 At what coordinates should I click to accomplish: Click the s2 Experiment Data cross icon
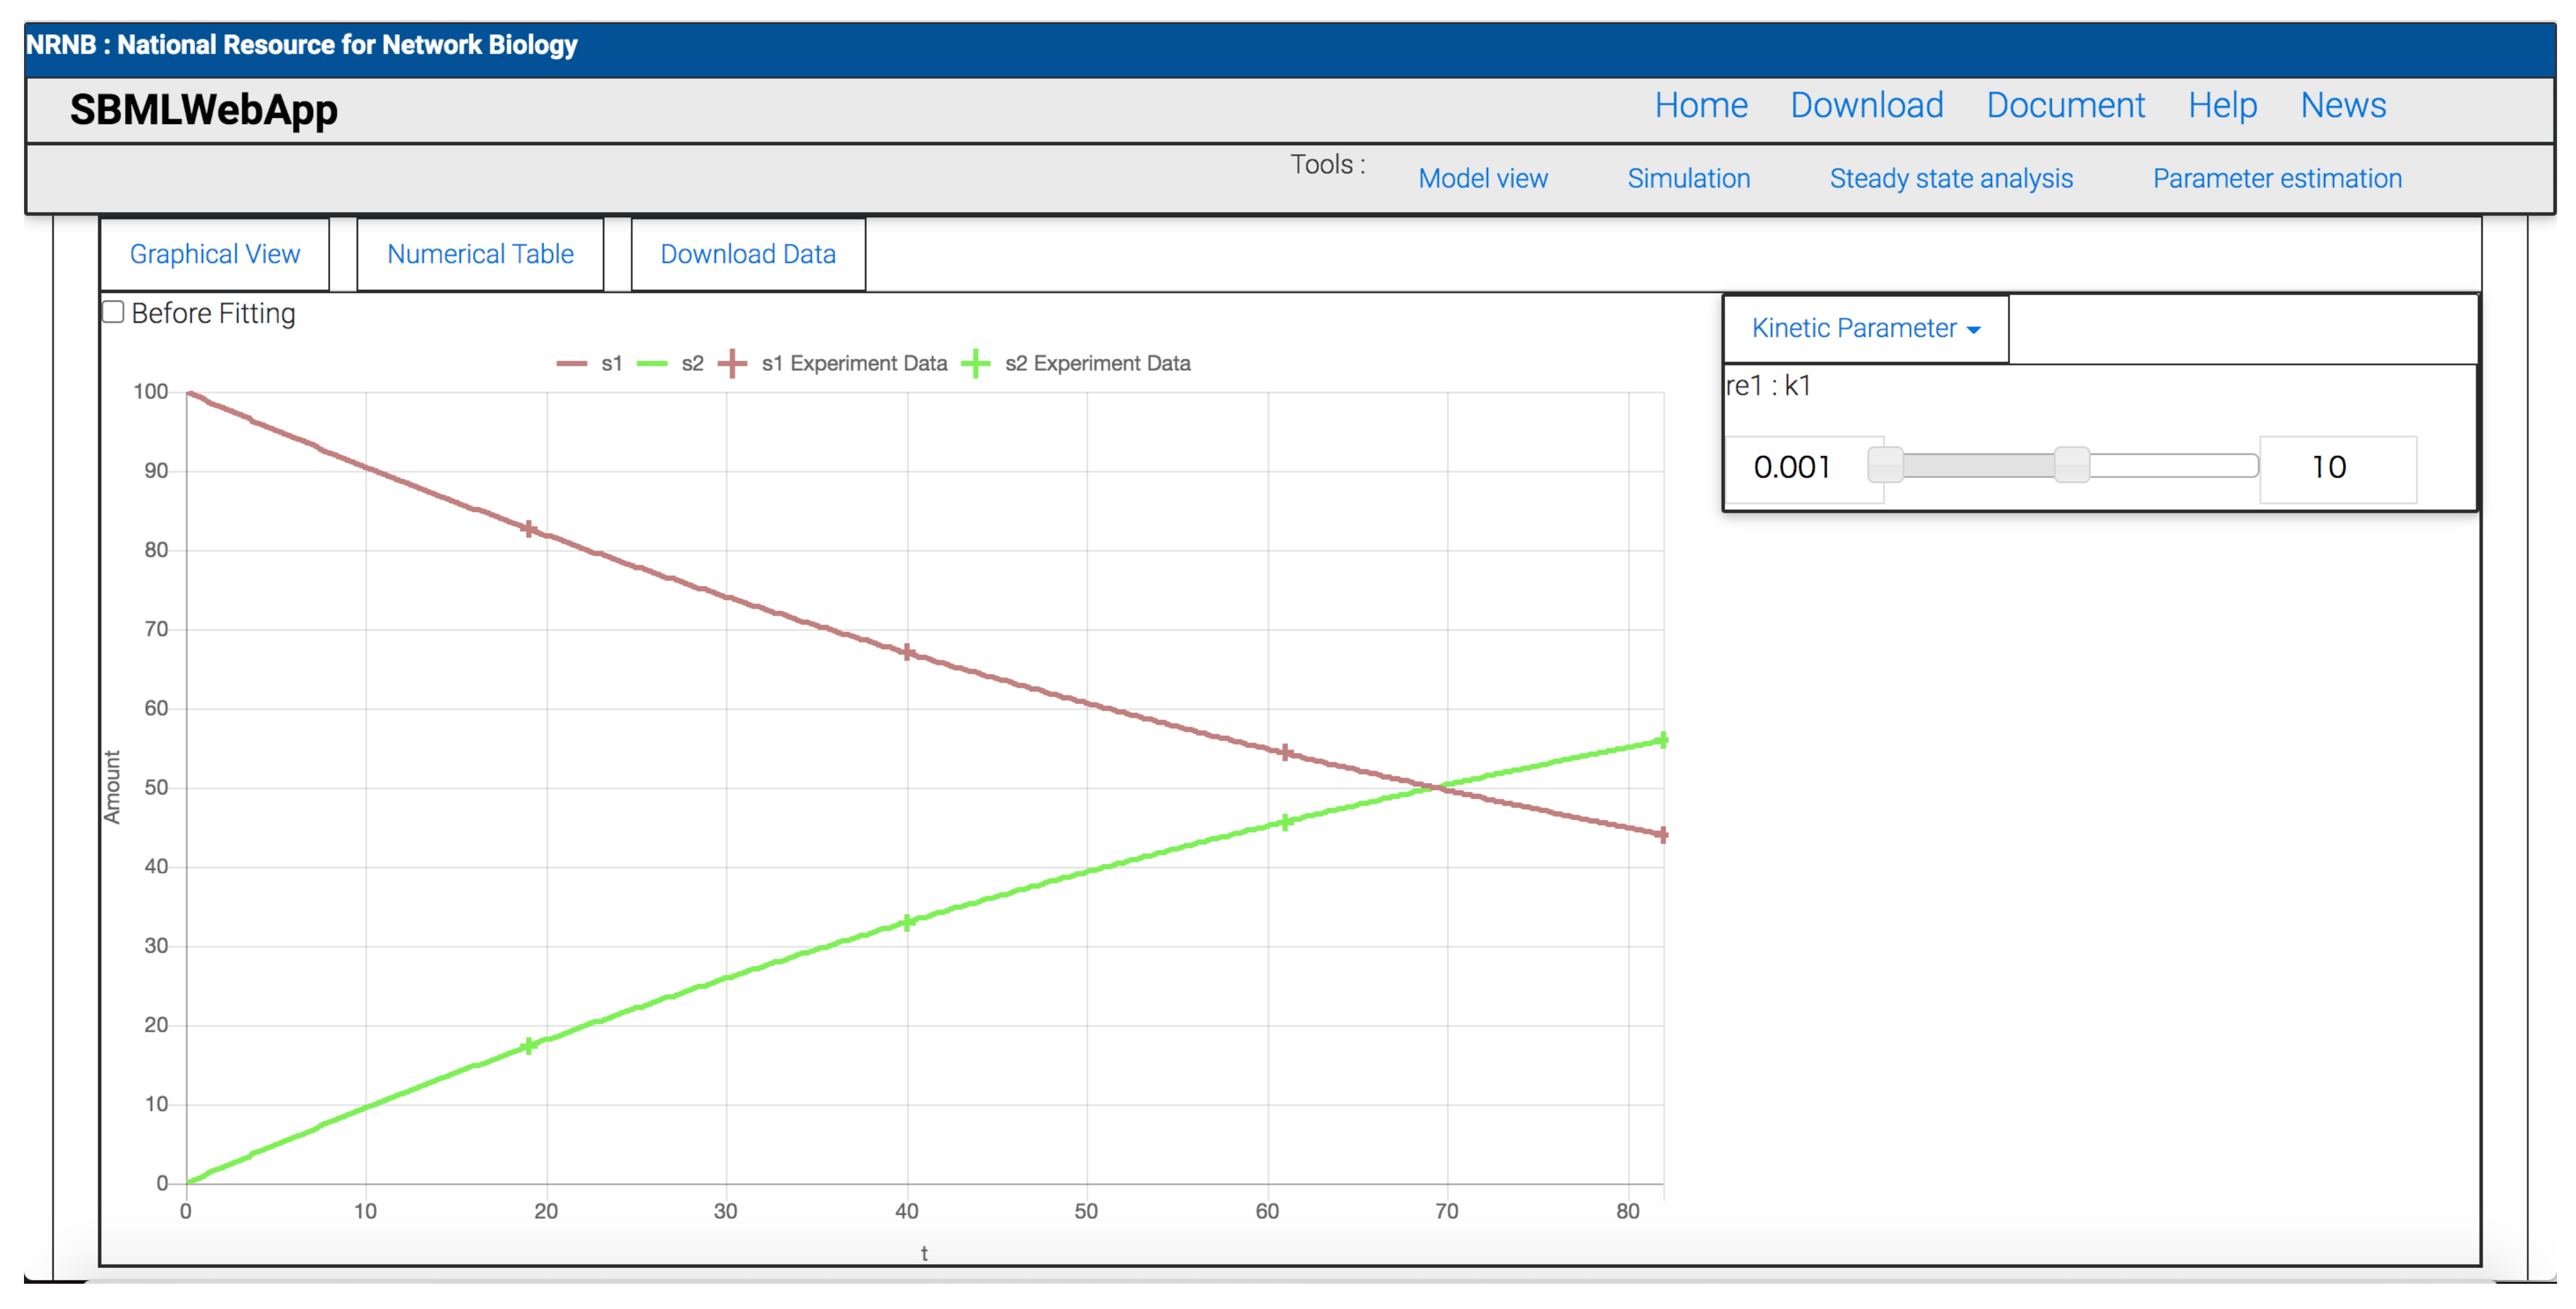tap(975, 364)
